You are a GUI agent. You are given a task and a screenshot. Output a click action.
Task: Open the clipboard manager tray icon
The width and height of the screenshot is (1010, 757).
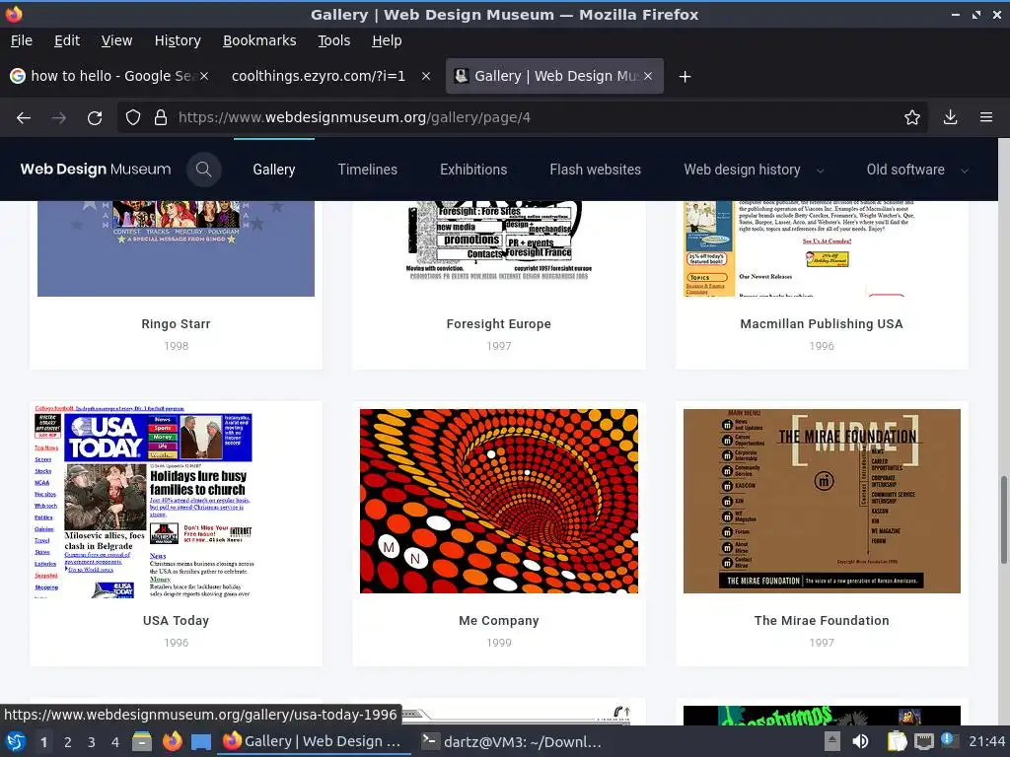pos(897,741)
